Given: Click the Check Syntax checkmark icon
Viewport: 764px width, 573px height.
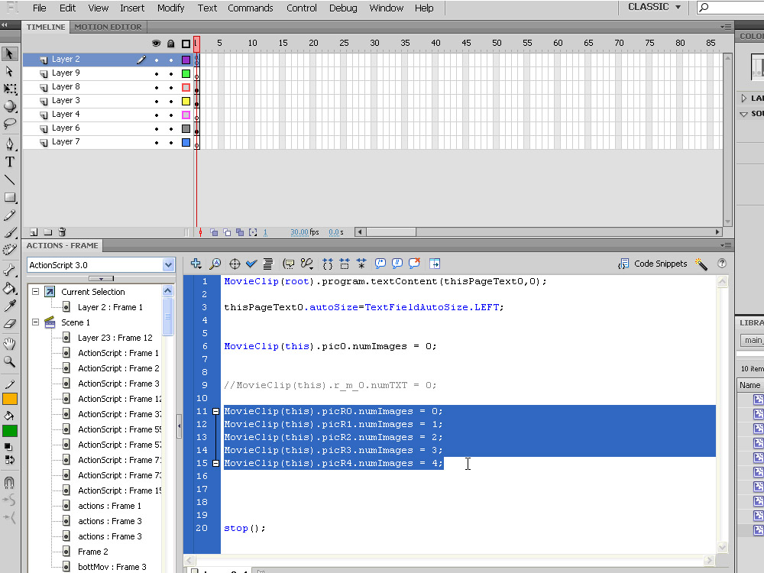Looking at the screenshot, I should (251, 264).
